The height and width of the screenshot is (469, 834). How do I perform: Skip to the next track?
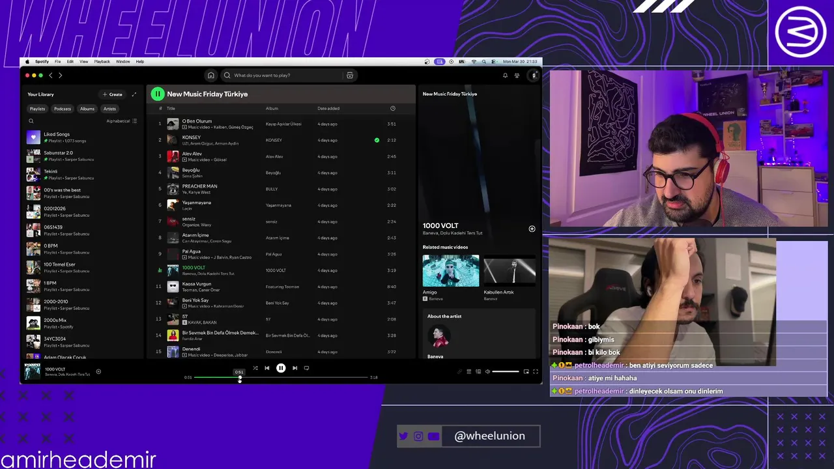tap(295, 368)
